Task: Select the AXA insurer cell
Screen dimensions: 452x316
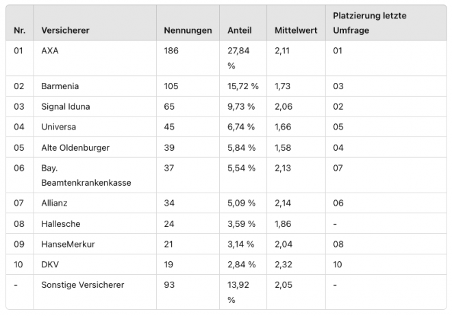Action: click(50, 51)
